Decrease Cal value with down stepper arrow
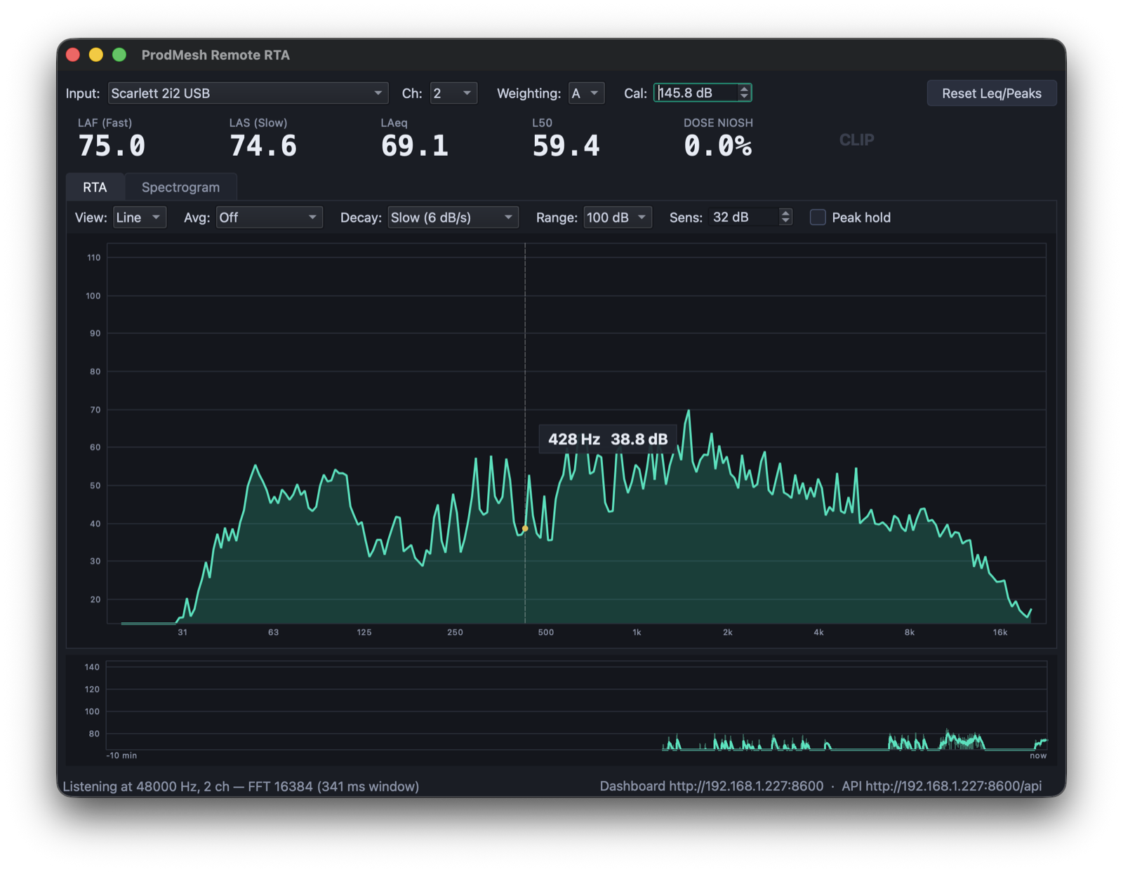The image size is (1123, 872). coord(744,97)
